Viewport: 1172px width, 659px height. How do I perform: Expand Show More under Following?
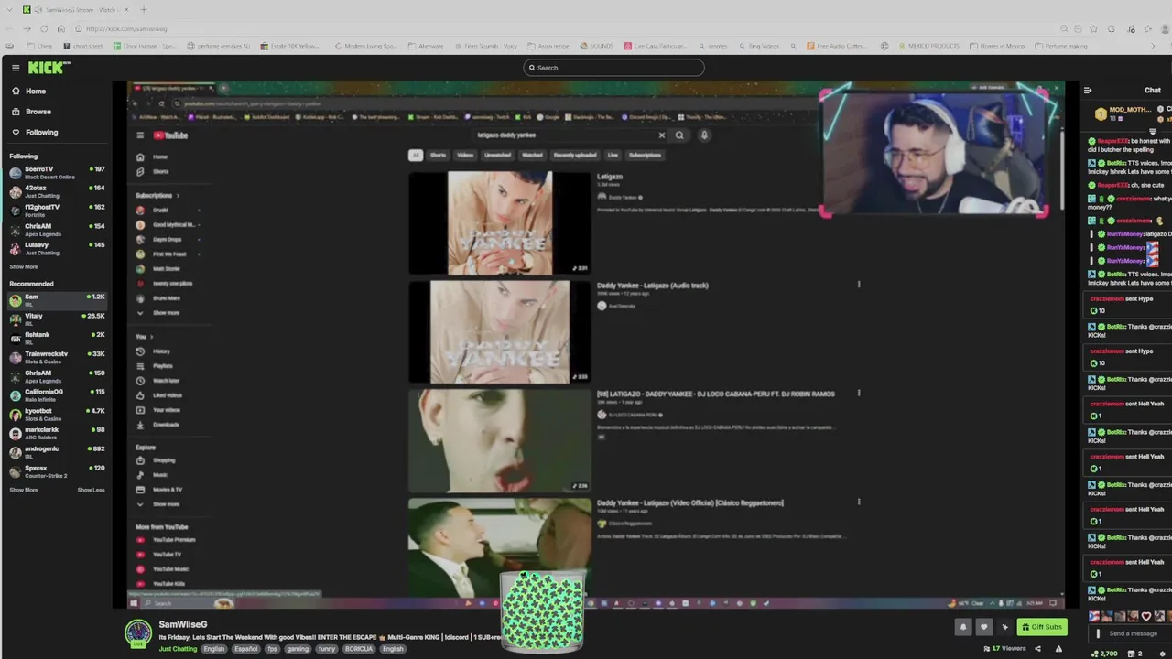24,266
